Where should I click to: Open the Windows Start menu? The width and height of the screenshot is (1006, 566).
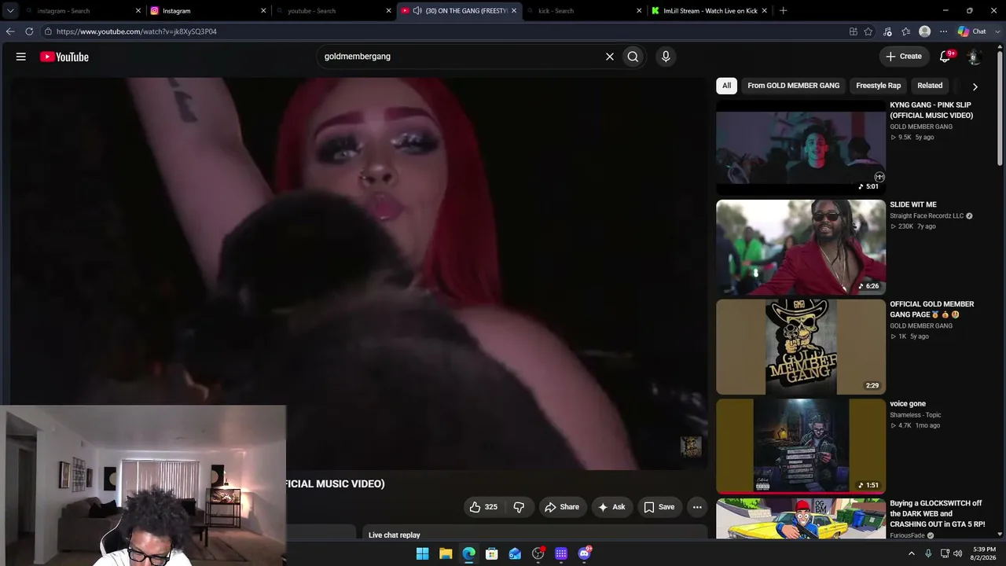point(422,553)
